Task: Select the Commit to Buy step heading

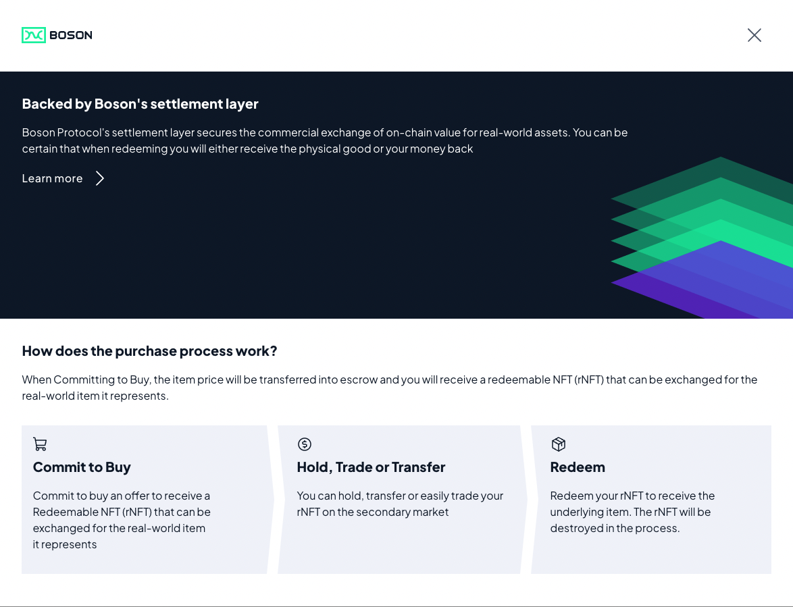Action: [x=82, y=467]
